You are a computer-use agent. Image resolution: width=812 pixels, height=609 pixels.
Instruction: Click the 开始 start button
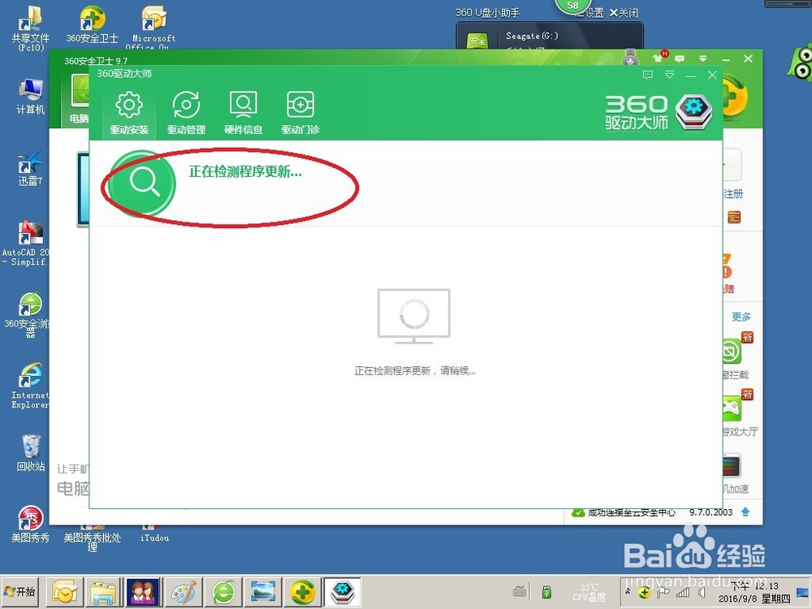(x=19, y=591)
